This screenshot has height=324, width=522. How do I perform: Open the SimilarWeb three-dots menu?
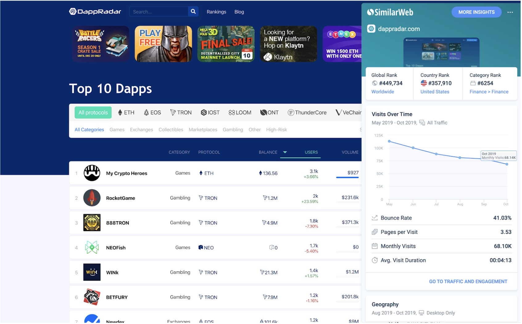click(x=510, y=12)
